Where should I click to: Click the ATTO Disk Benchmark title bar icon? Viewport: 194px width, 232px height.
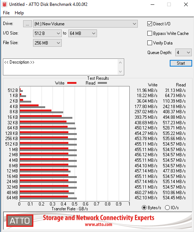(4, 4)
